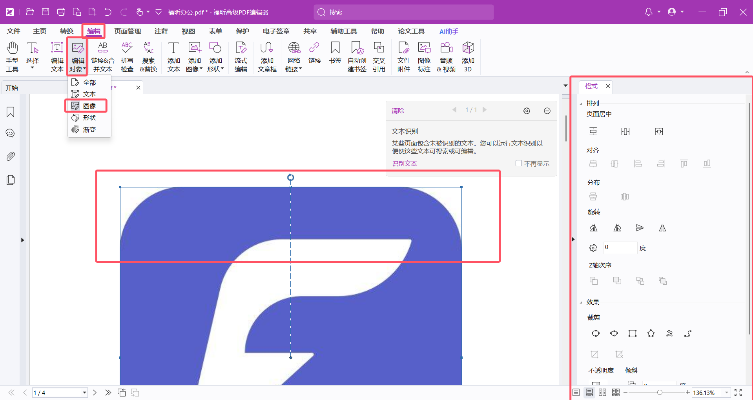Switch to continuous page view mode
Viewport: 753px width, 400px height.
coord(589,393)
